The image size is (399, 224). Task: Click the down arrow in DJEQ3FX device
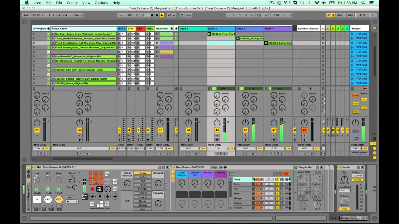click(x=107, y=197)
